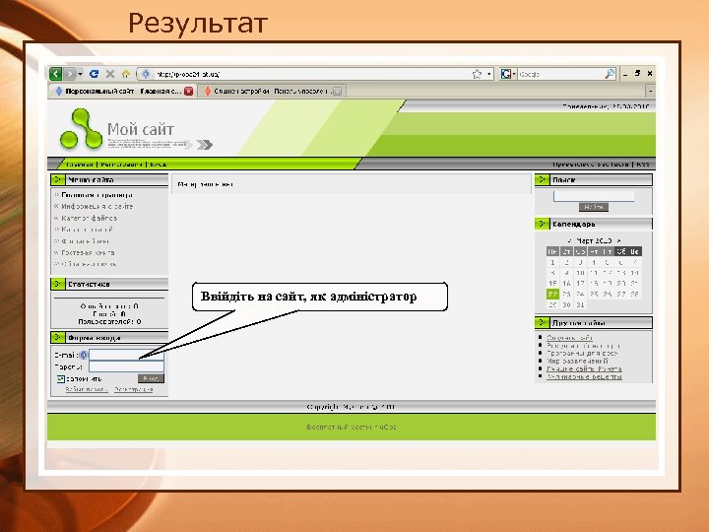The width and height of the screenshot is (709, 532).
Task: Click the browser Forward arrow button
Action: coord(70,74)
